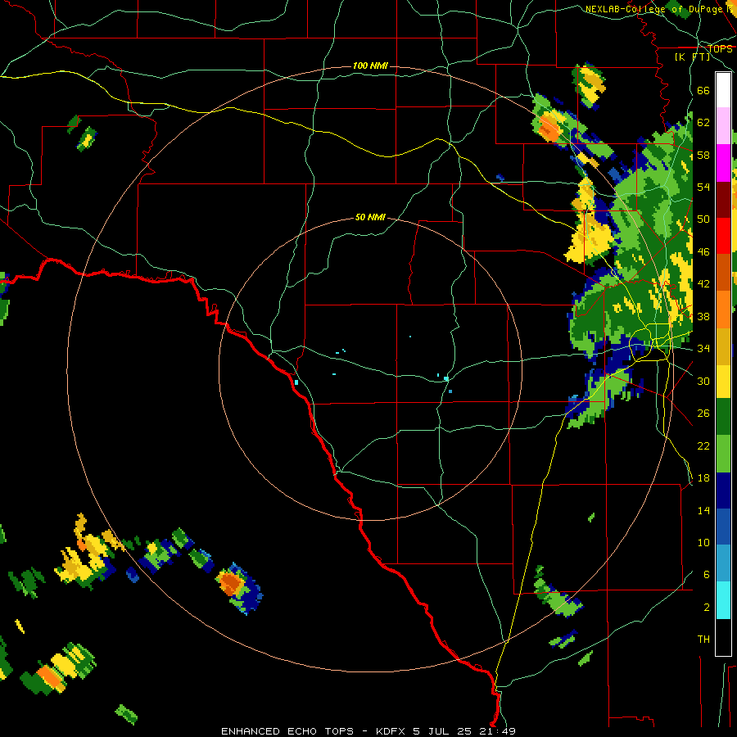
Task: Click the legend value "22"
Action: [x=703, y=445]
